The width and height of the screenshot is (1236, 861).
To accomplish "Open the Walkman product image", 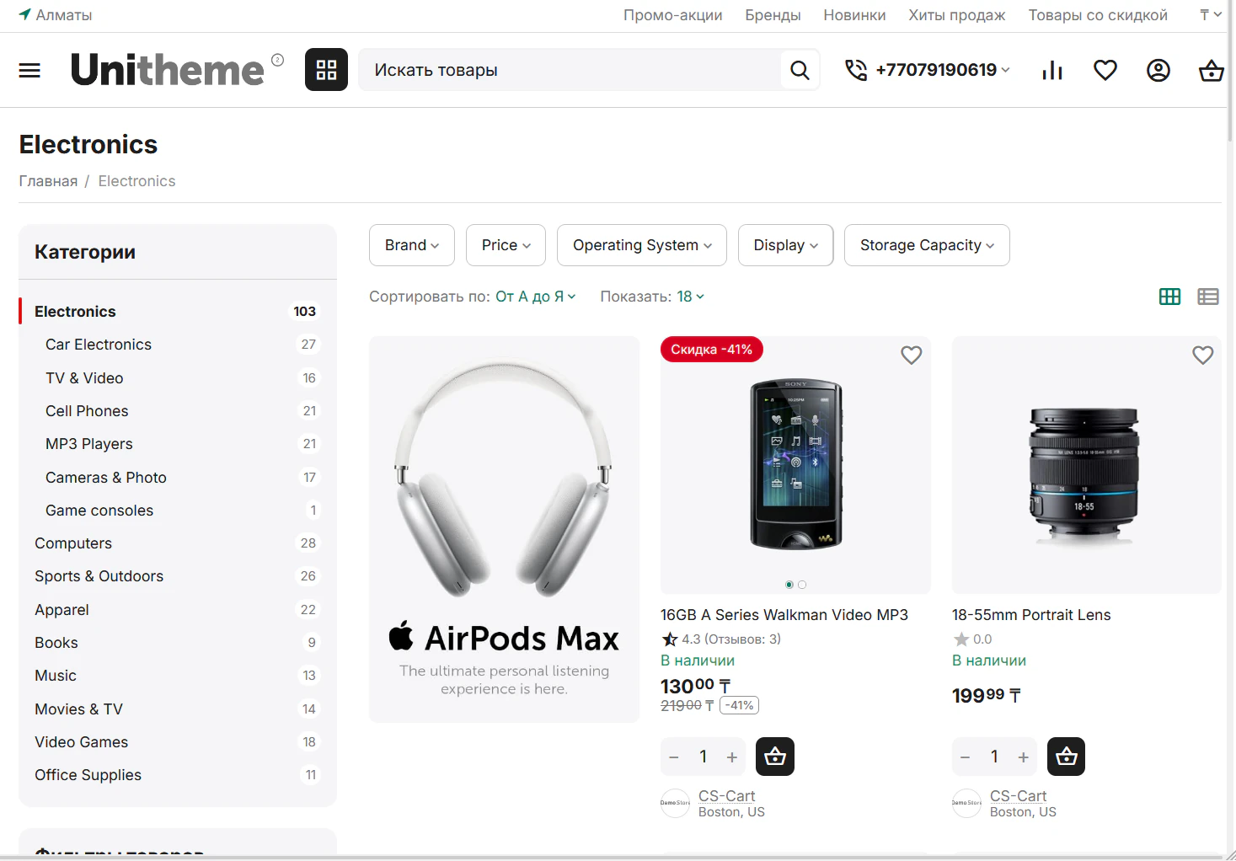I will point(795,465).
